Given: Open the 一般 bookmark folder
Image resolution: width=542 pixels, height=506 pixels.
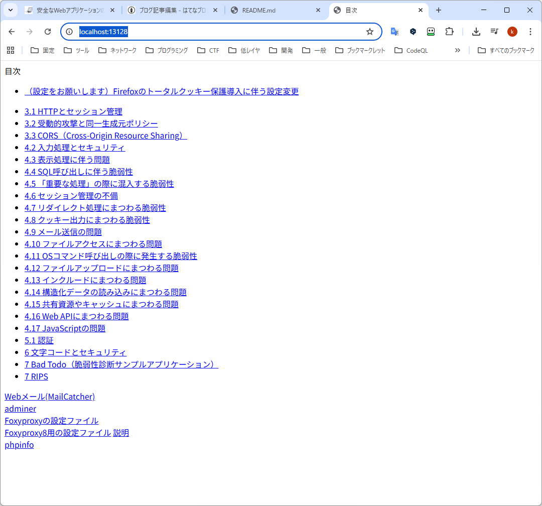Looking at the screenshot, I should [314, 51].
